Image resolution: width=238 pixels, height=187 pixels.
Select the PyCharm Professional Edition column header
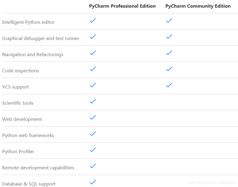(122, 6)
